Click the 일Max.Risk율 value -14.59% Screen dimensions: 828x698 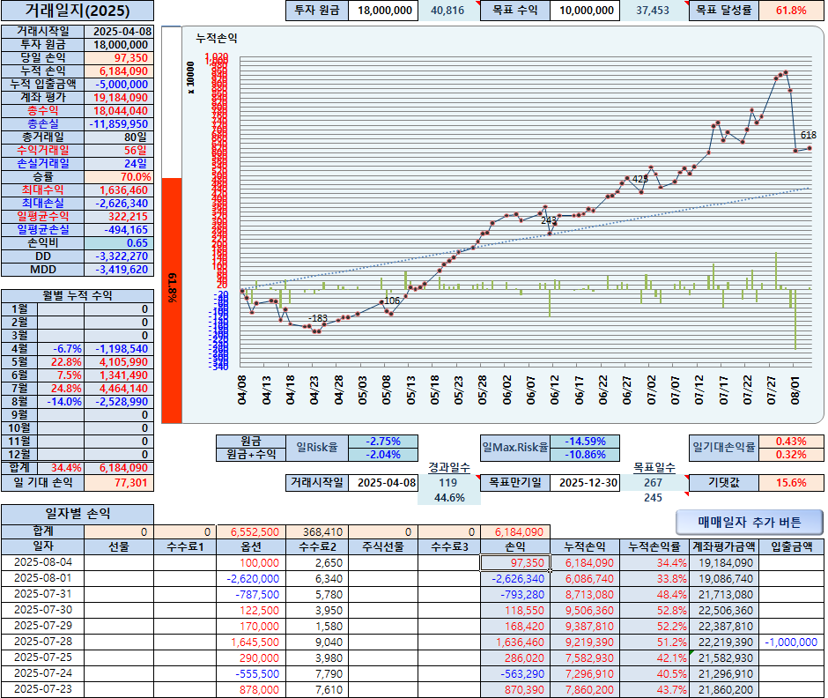coord(585,442)
